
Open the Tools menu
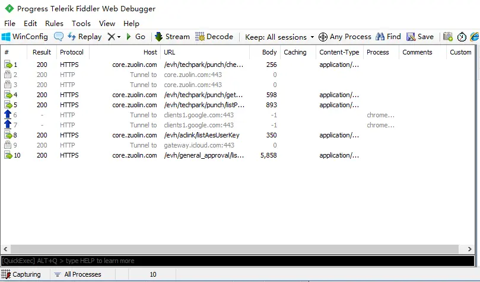pos(81,24)
